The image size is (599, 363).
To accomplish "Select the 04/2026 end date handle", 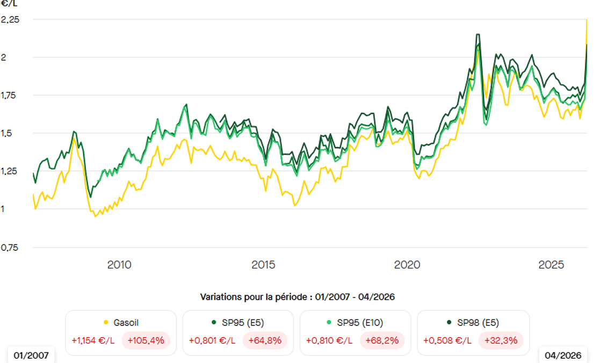I will (x=563, y=355).
